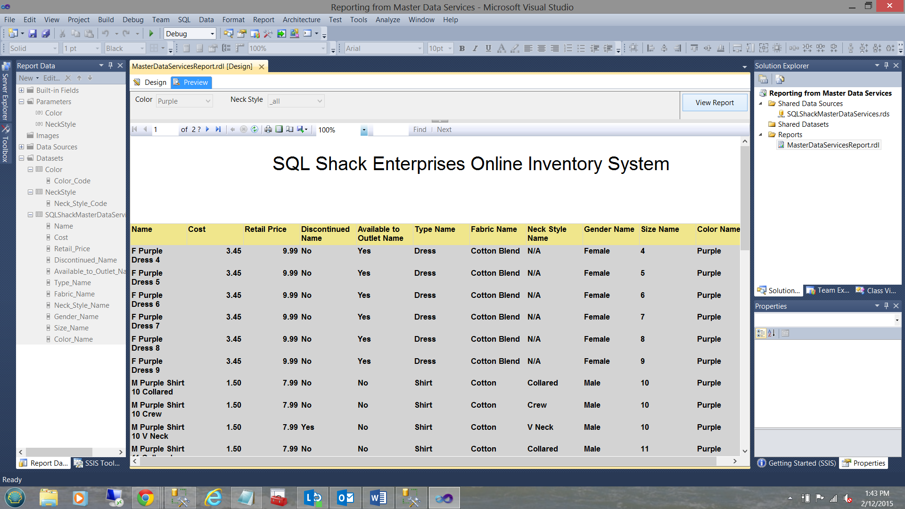Jump to last report page

pos(218,130)
